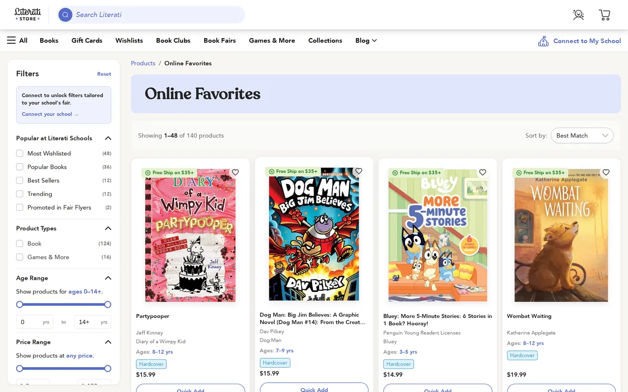This screenshot has height=392, width=628.
Task: Open Book Fairs in navigation
Action: pos(220,41)
